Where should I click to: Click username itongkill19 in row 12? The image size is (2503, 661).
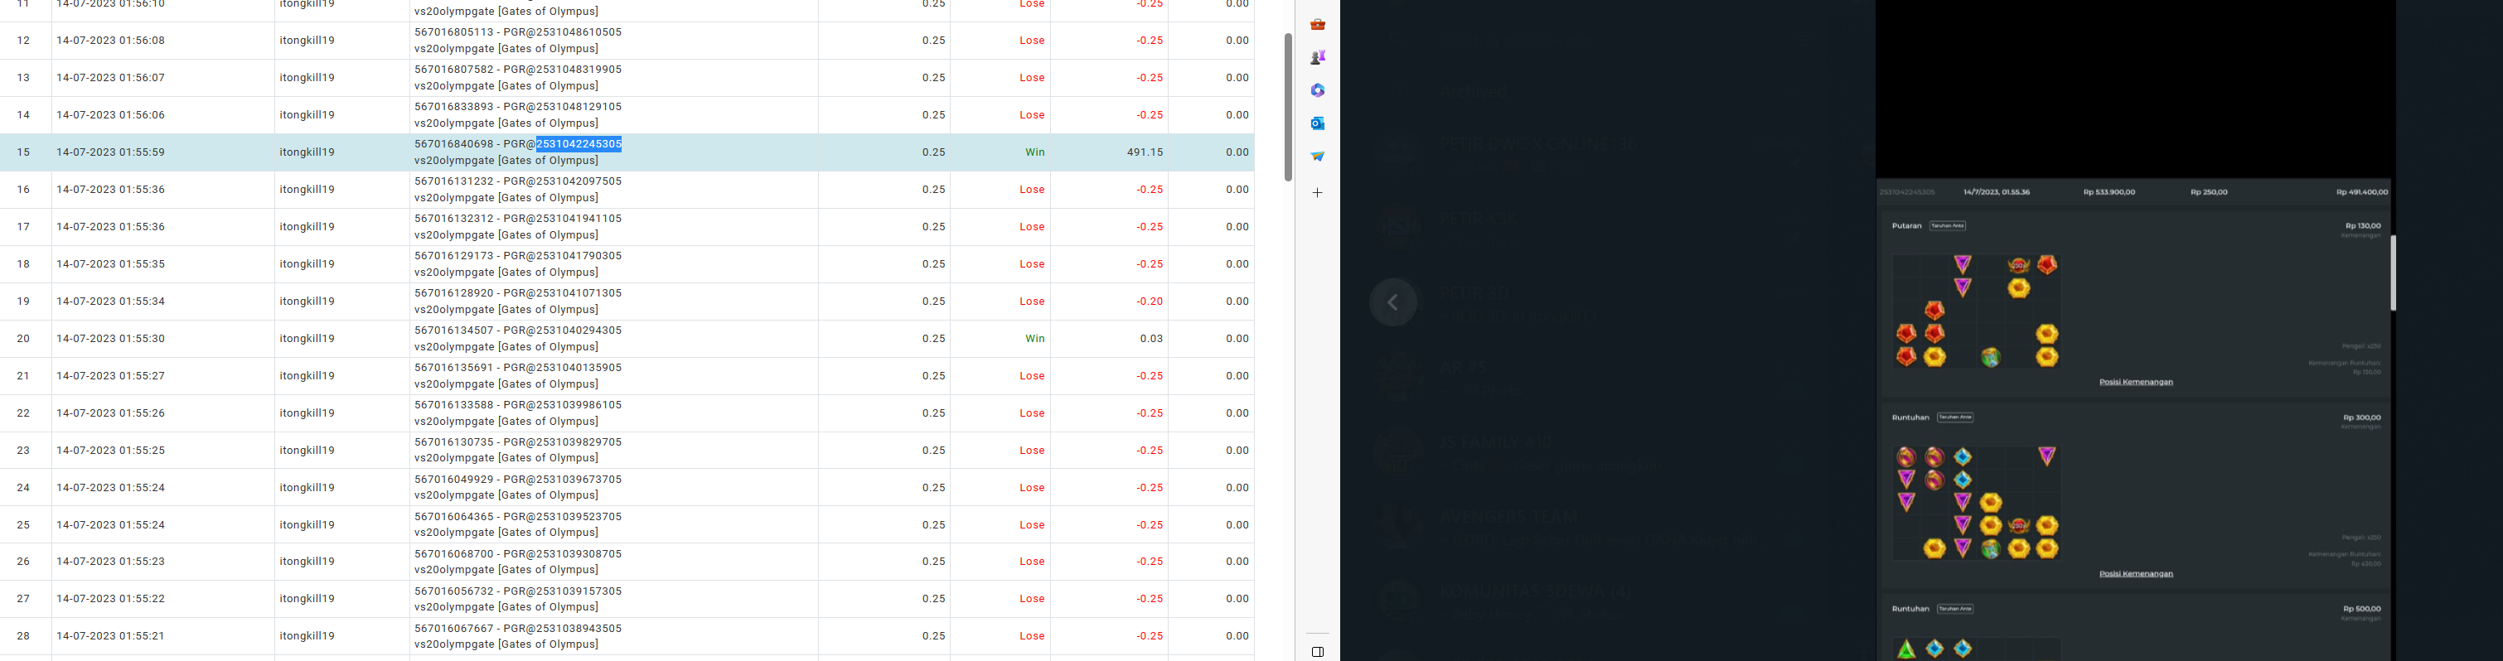(307, 41)
